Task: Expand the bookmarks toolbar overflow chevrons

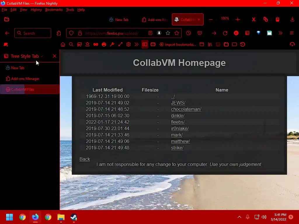Action: pyautogui.click(x=137, y=45)
